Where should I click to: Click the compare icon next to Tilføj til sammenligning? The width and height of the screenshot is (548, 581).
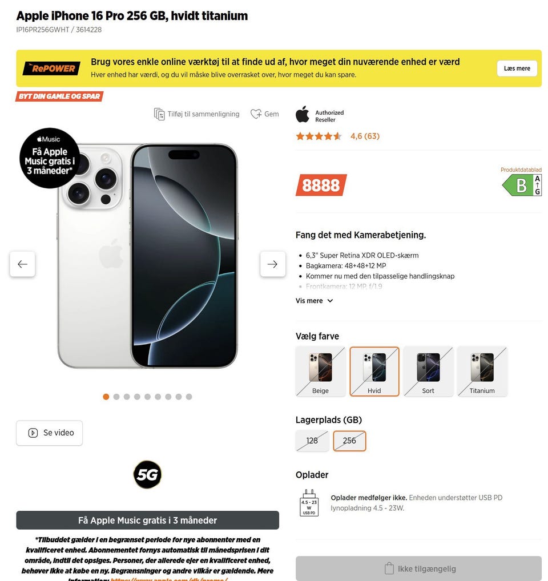159,114
